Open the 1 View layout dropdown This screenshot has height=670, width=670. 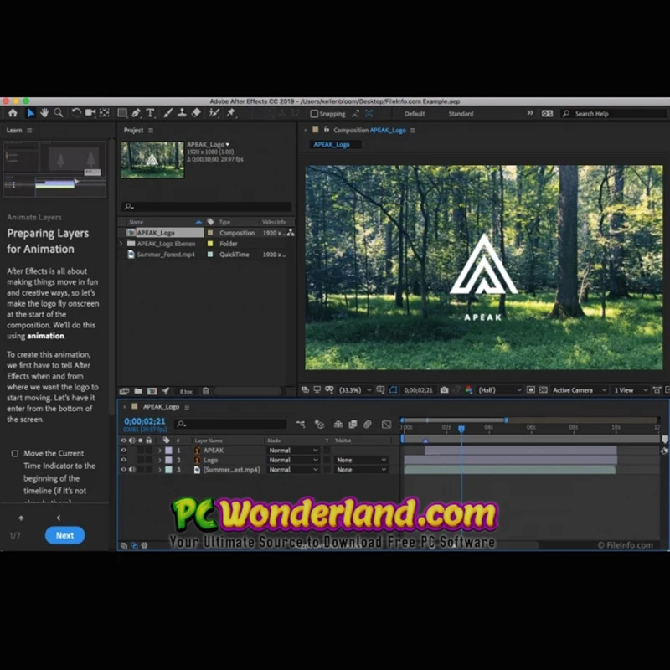point(631,390)
